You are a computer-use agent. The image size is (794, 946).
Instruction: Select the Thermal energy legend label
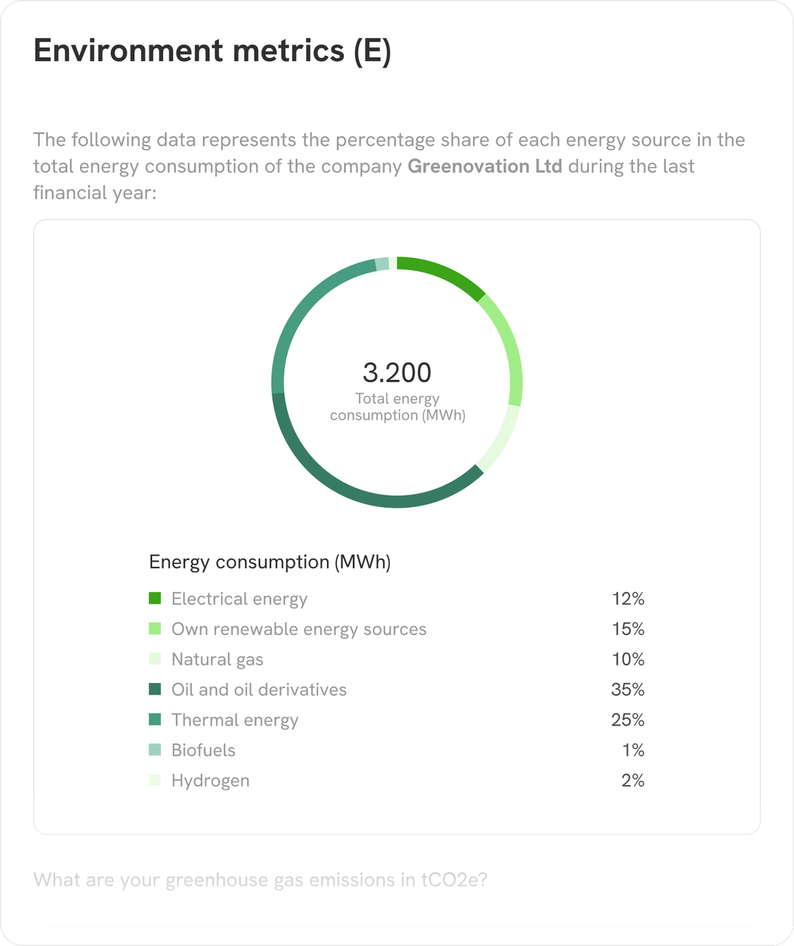[235, 720]
